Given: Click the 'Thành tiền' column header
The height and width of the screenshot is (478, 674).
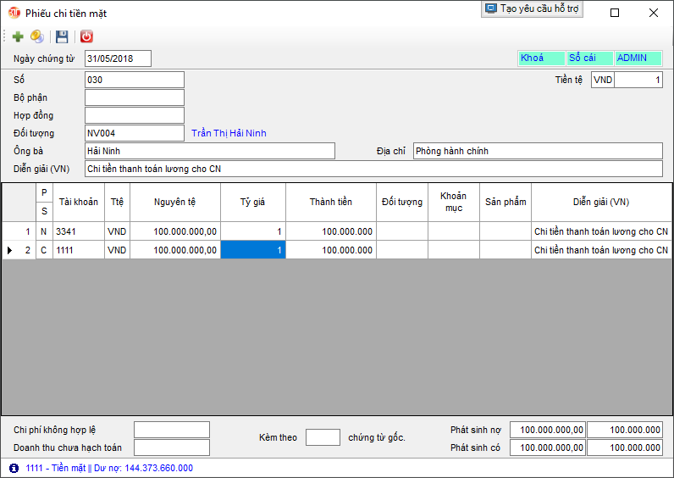Looking at the screenshot, I should [330, 203].
